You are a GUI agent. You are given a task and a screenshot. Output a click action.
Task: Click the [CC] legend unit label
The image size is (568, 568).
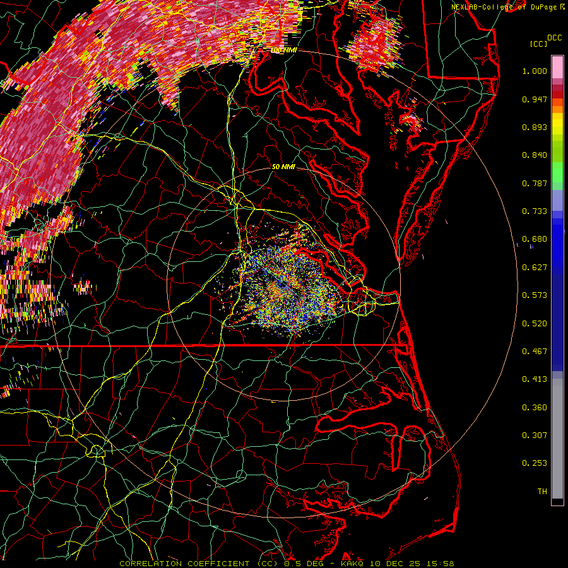[539, 44]
